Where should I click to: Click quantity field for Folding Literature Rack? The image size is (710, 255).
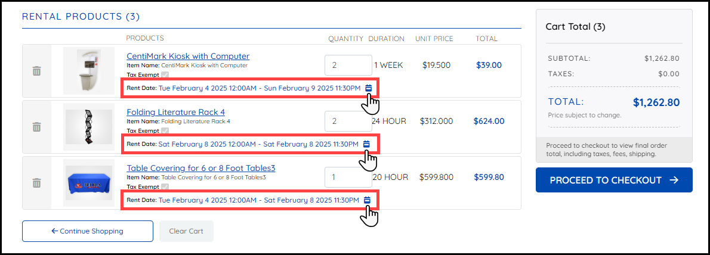[x=348, y=121]
